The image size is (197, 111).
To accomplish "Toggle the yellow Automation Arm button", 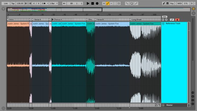I will coord(108,3).
